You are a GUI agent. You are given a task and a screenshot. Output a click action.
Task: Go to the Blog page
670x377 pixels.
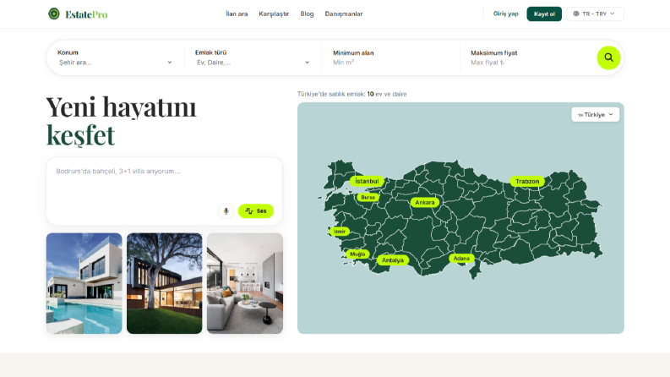point(307,14)
